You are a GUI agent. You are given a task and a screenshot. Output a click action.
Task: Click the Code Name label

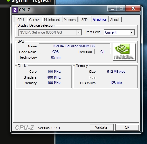(x=28, y=52)
